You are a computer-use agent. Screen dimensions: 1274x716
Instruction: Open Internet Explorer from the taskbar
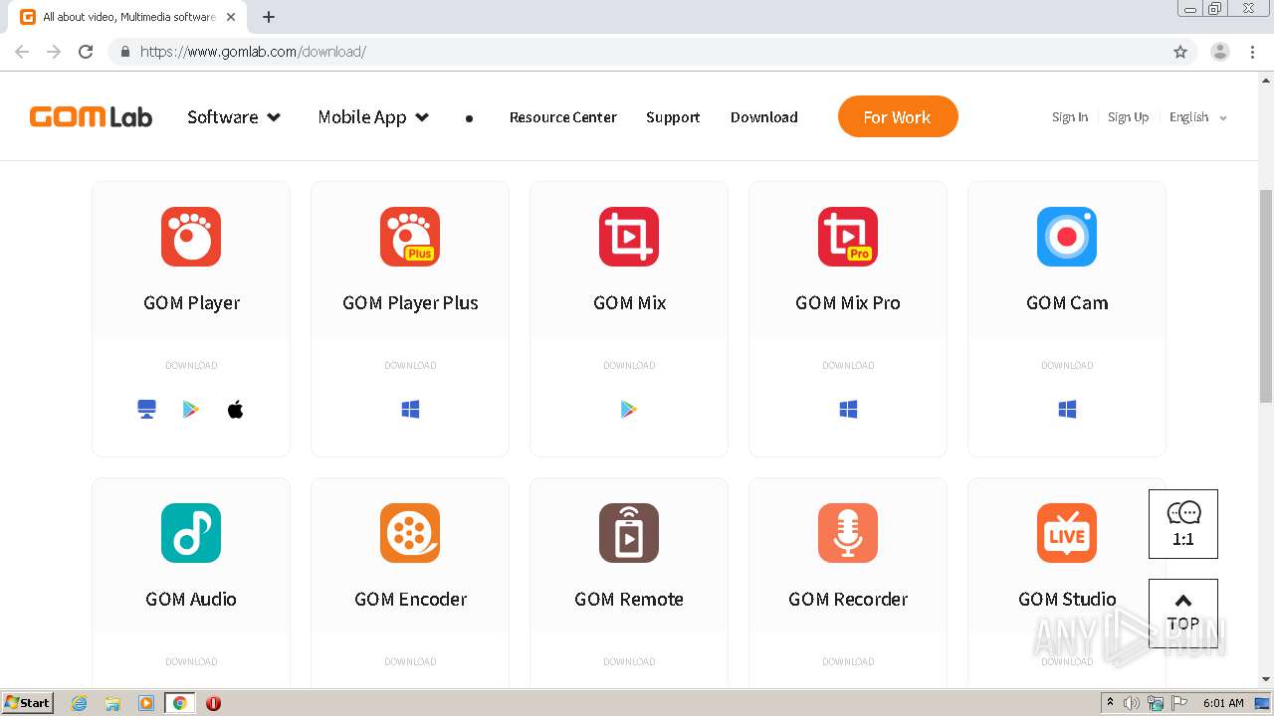tap(80, 703)
